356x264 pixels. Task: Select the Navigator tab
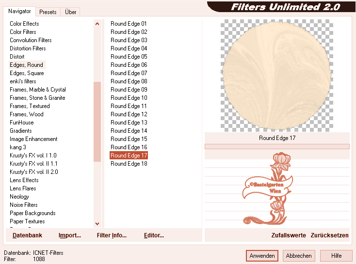point(19,11)
